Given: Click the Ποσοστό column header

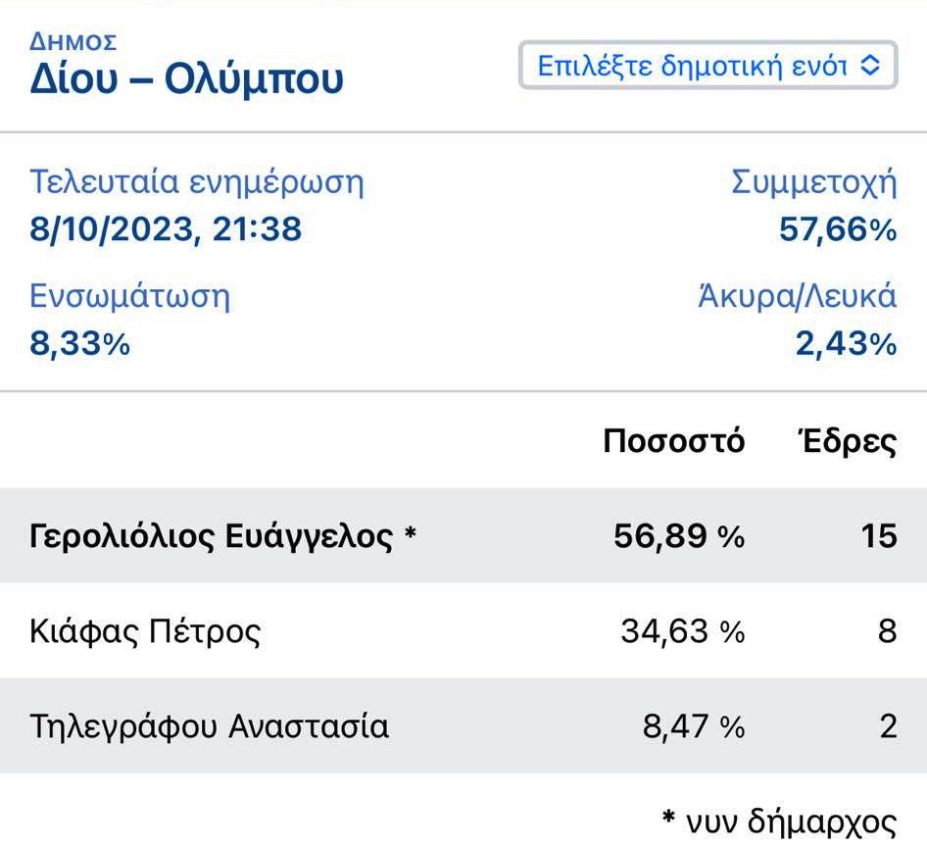Looking at the screenshot, I should coord(673,440).
